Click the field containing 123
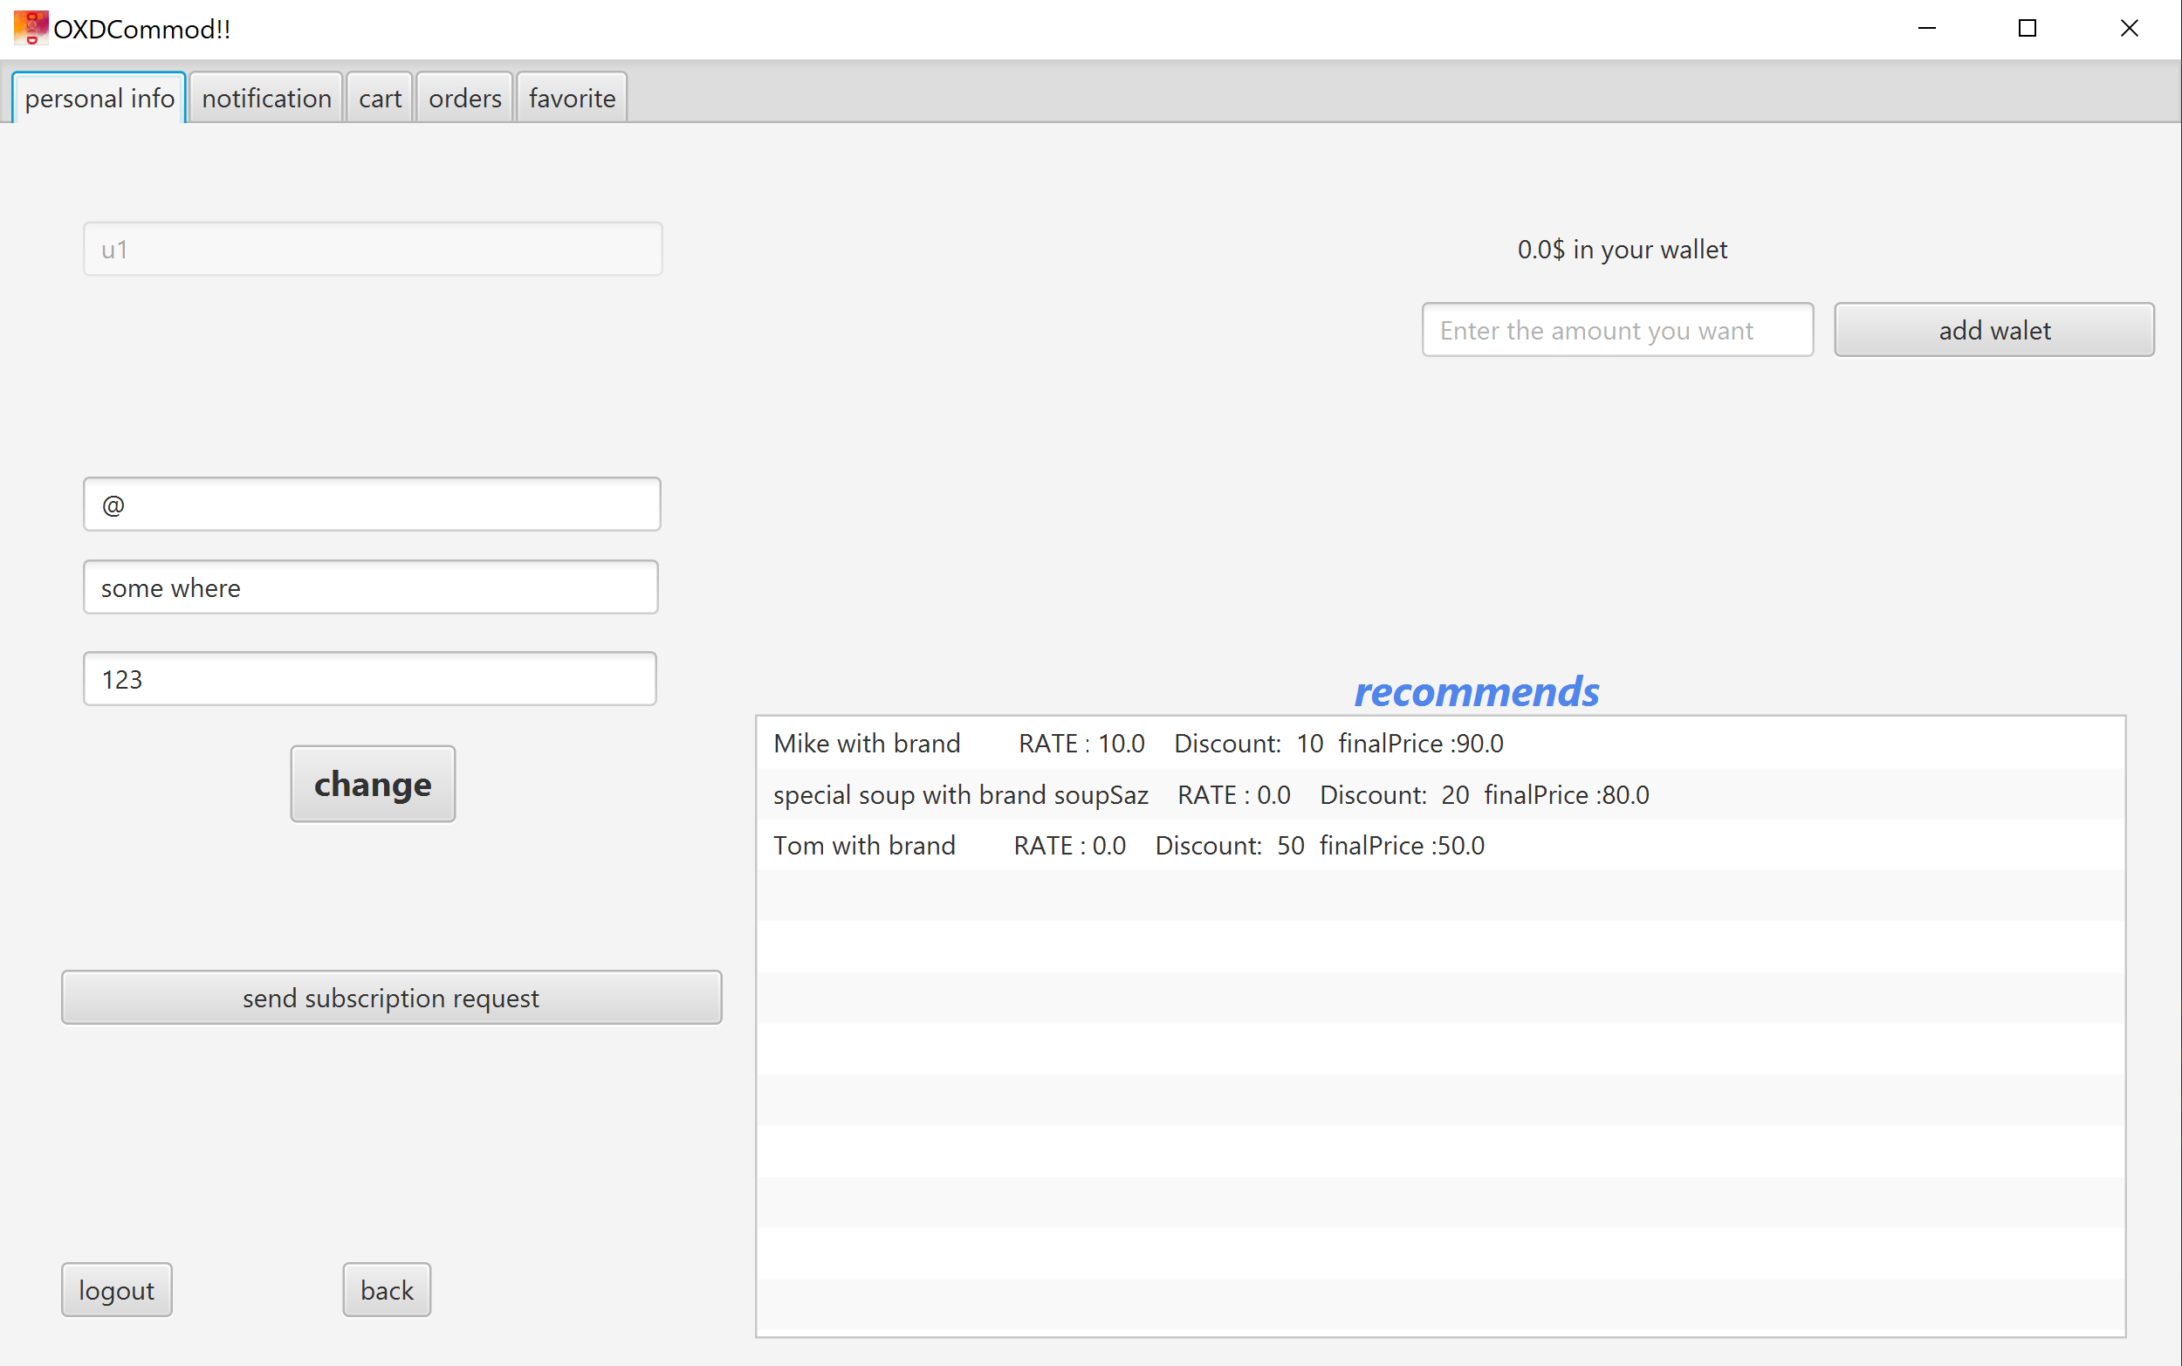 [369, 678]
